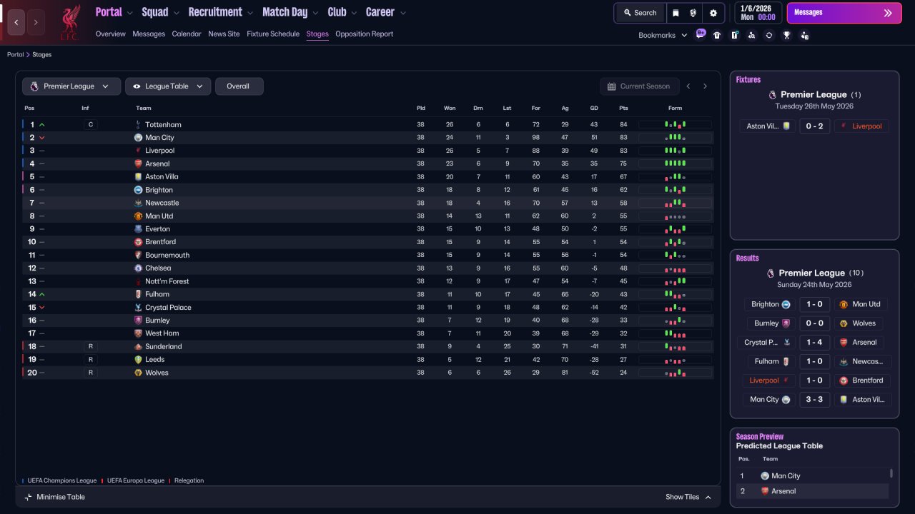915x514 pixels.
Task: Click the Liverpool LFC club crest in header
Action: pos(69,23)
